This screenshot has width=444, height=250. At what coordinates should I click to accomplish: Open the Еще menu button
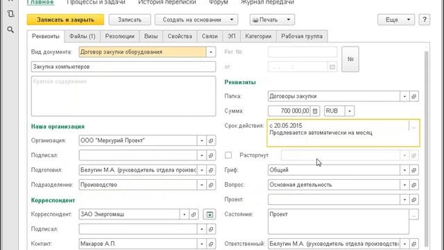[x=396, y=20]
